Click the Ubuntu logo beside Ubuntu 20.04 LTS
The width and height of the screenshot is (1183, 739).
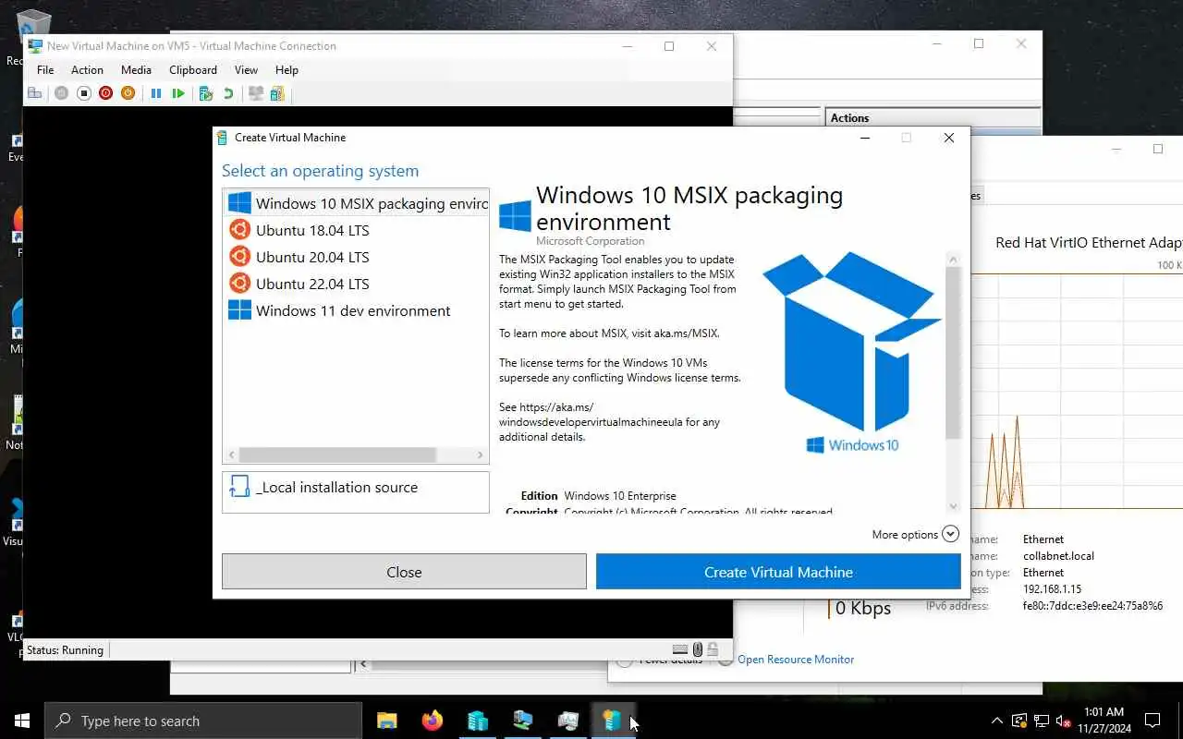[239, 257]
